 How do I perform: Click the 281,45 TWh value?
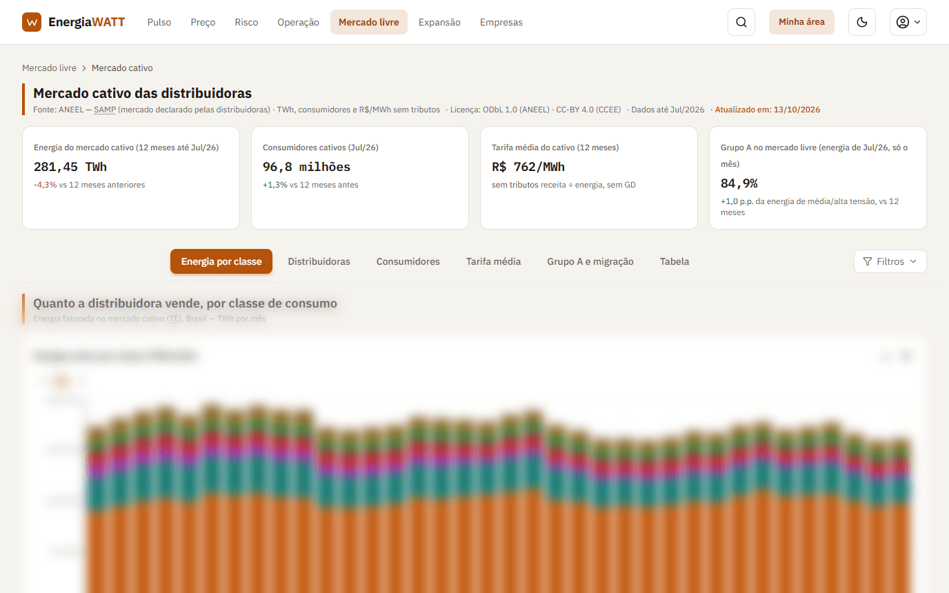pos(70,167)
